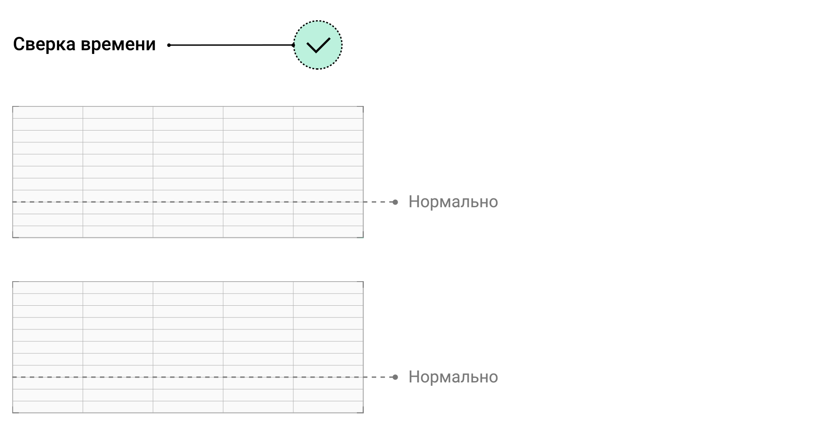Click the bottom-right corner marker of the upper grid
This screenshot has width=833, height=438.
362,237
